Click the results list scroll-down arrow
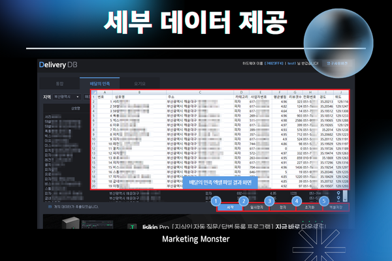392x261 pixels. tap(345, 199)
